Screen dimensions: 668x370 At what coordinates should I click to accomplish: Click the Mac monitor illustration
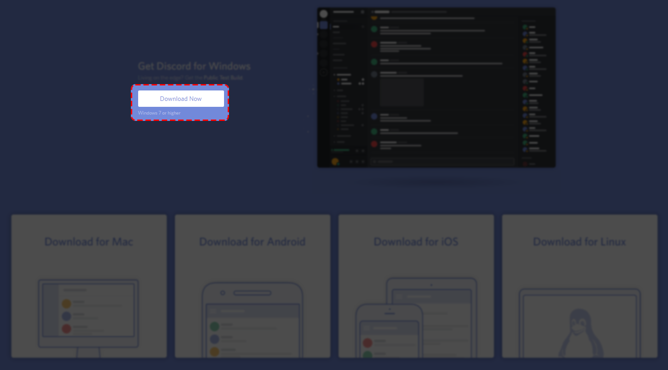pos(88,318)
